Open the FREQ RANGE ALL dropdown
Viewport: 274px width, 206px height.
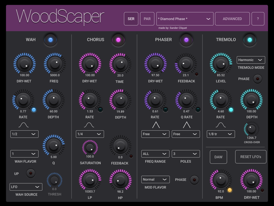pyautogui.click(x=155, y=154)
